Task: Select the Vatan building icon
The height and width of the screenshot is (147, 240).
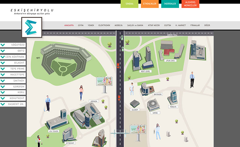Action: click(154, 105)
